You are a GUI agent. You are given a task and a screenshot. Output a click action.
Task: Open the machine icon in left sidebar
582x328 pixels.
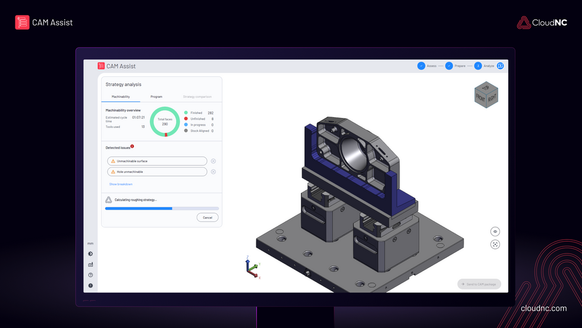pyautogui.click(x=90, y=264)
